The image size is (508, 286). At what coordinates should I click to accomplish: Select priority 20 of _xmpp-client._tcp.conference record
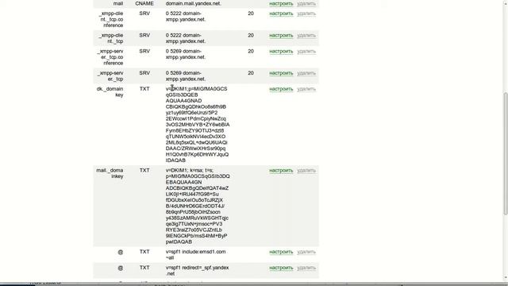pos(251,14)
